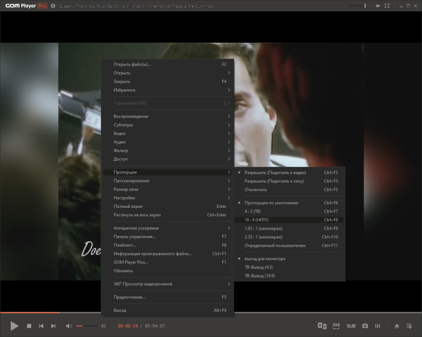Open the 360 video mode icon
The width and height of the screenshot is (422, 337).
336,326
